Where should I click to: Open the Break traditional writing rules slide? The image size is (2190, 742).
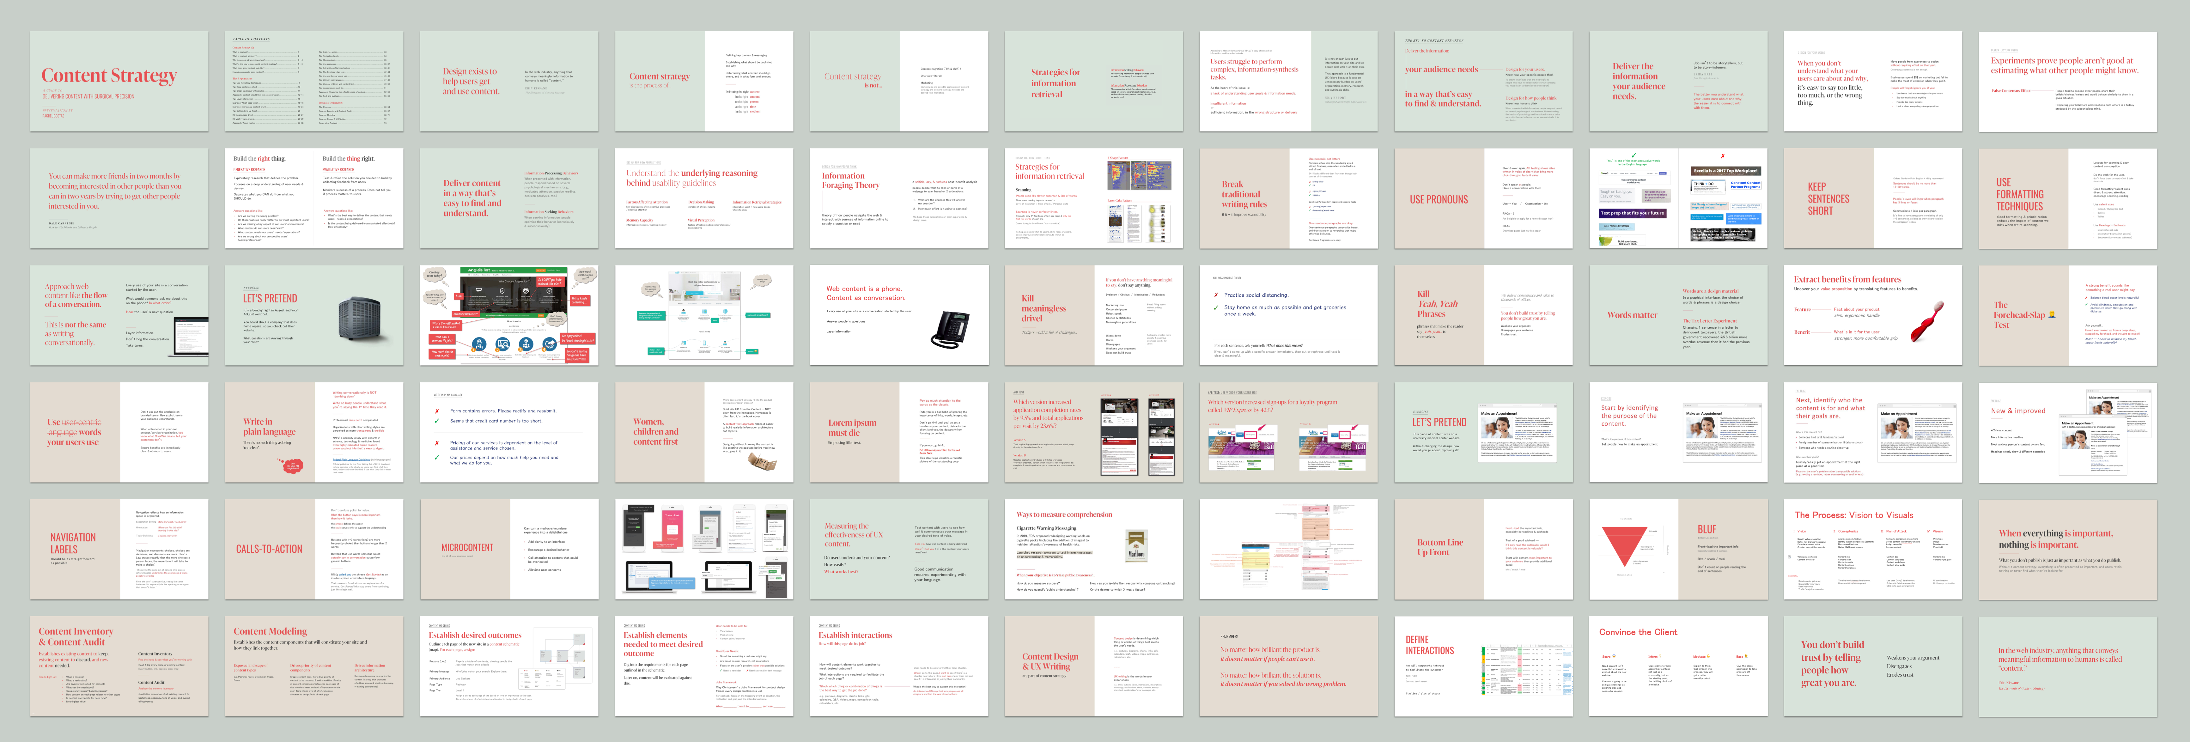1288,199
